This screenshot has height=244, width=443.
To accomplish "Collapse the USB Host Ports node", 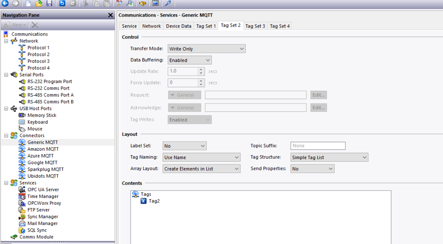I will [x=6, y=108].
